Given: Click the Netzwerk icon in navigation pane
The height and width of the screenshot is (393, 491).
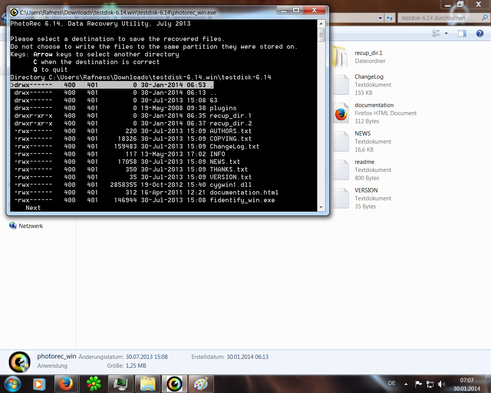Looking at the screenshot, I should click(x=13, y=226).
